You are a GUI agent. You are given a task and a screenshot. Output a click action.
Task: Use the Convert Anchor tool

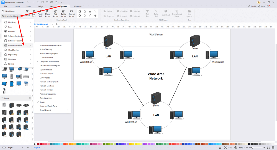[71, 13]
